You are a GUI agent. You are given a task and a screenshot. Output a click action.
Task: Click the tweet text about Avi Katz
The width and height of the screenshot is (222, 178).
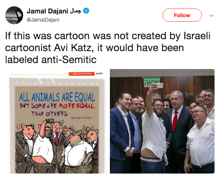tap(108, 48)
